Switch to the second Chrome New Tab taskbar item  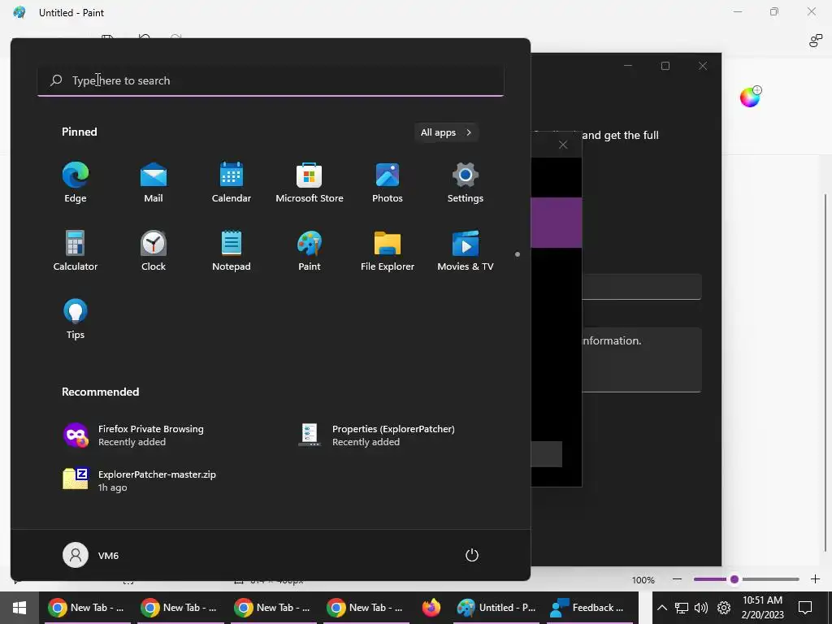(x=179, y=608)
